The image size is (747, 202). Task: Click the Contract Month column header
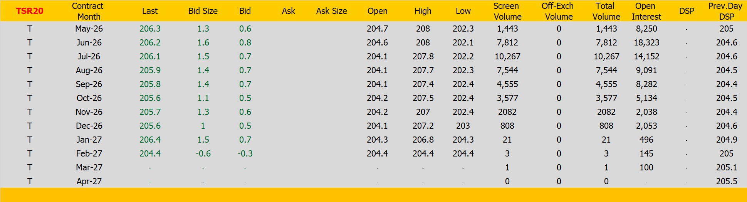point(88,11)
